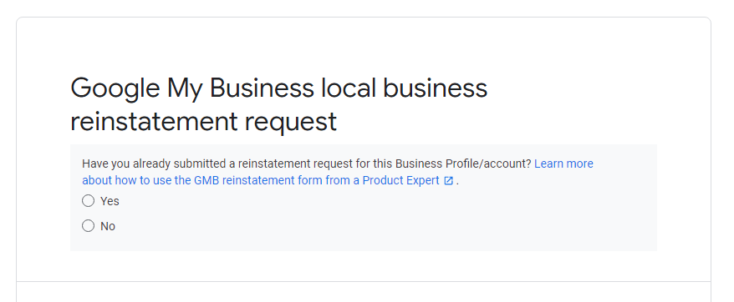This screenshot has height=302, width=734.
Task: Click the 'Yes' option label text
Action: click(x=110, y=201)
